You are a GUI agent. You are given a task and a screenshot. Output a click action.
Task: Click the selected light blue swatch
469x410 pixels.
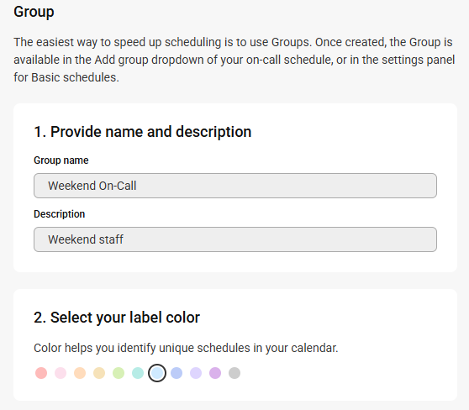pos(157,373)
